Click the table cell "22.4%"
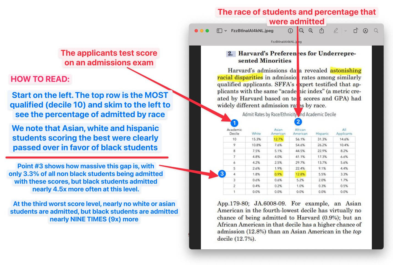393x265 pixels. [300, 168]
